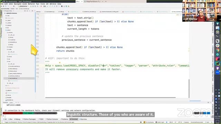The height and width of the screenshot is (124, 221).
Task: Click the return chunks code line
Action: coord(65,51)
